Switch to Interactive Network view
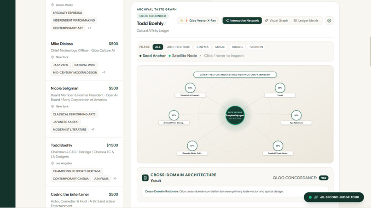 click(242, 21)
